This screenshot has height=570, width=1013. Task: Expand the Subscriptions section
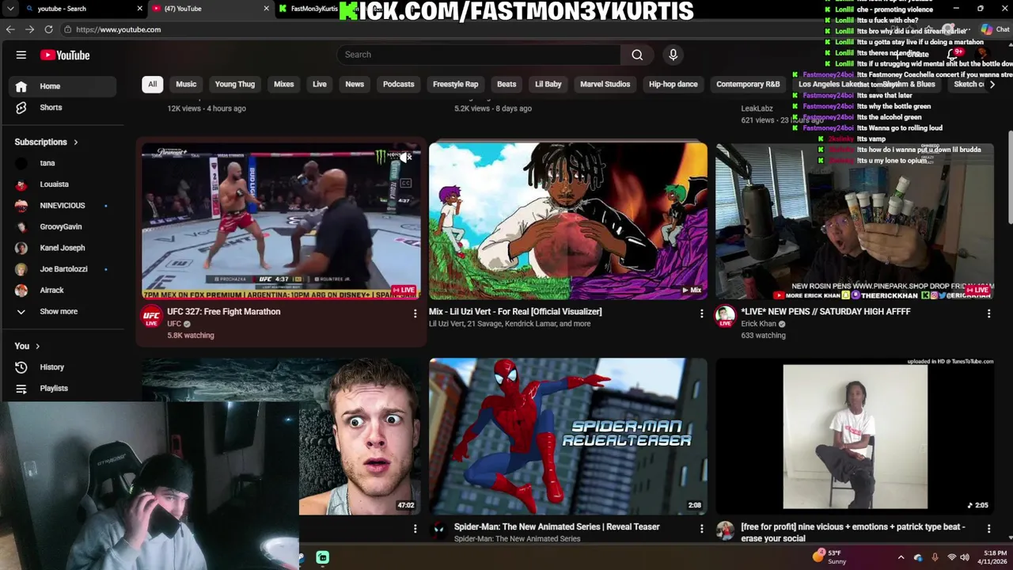(x=47, y=142)
